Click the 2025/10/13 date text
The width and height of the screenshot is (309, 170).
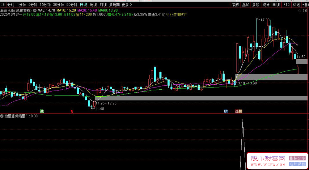click(10, 15)
